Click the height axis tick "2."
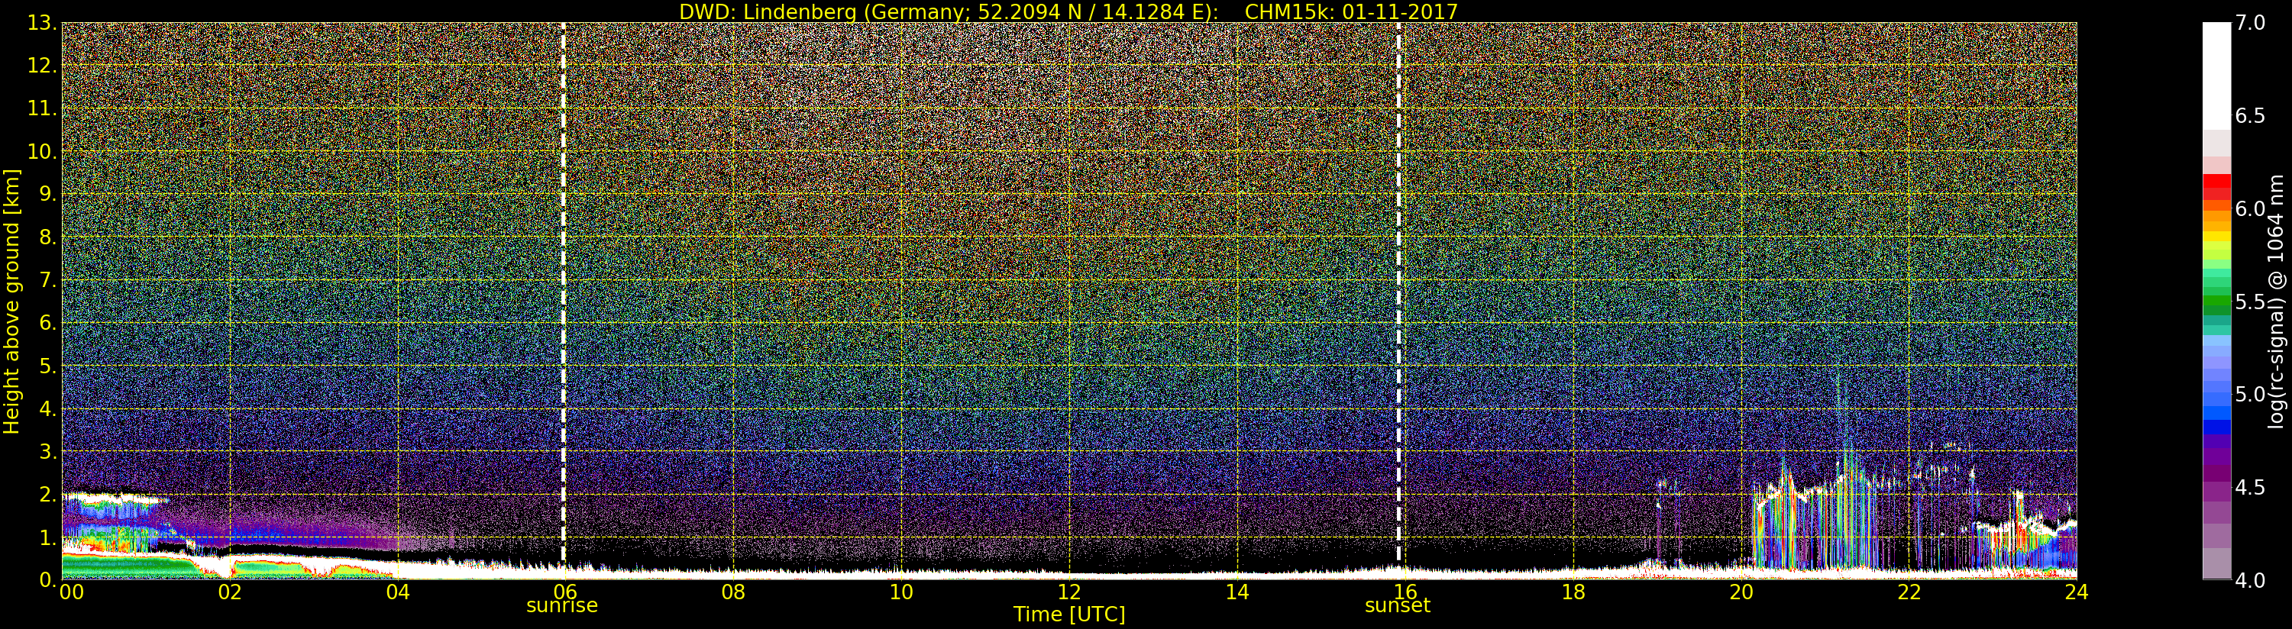The width and height of the screenshot is (2292, 629). coord(47,495)
